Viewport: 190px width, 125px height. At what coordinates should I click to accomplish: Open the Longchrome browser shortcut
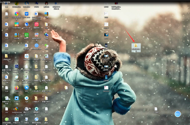16,110
